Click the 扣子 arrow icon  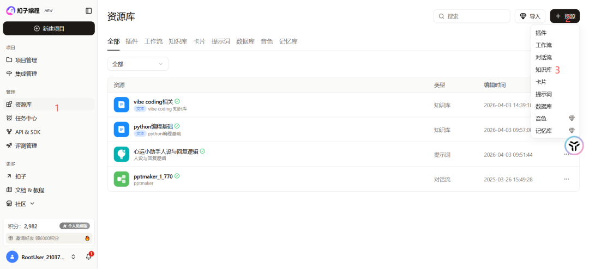9,176
